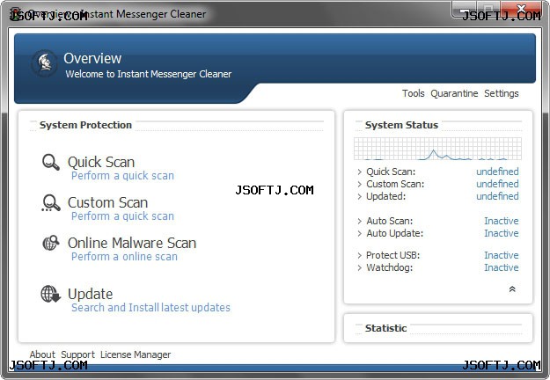Click Quick Scan 'undefined' status value
Image resolution: width=550 pixels, height=380 pixels.
coord(497,172)
